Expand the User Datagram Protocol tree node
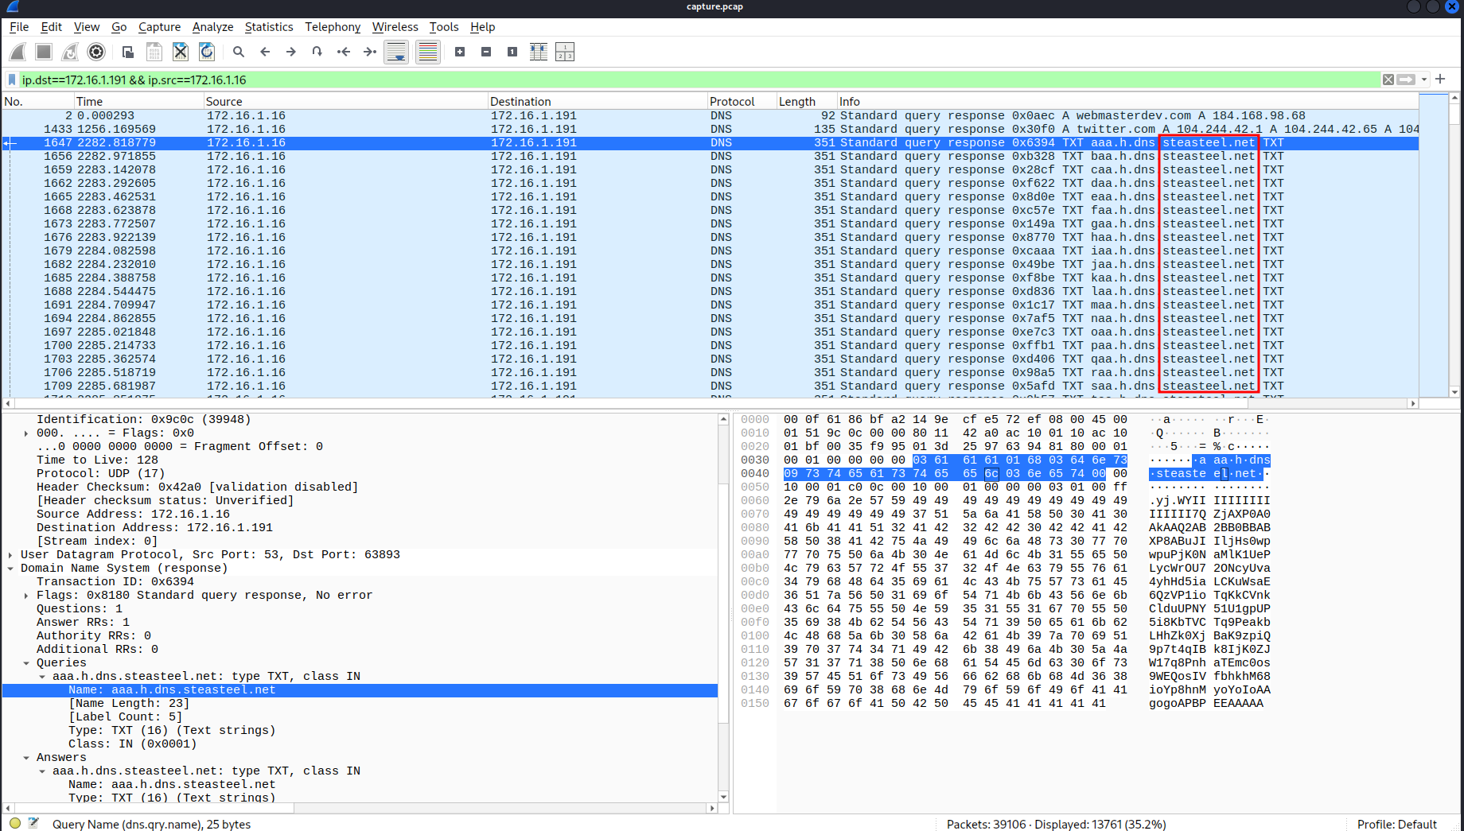1464x831 pixels. 10,555
